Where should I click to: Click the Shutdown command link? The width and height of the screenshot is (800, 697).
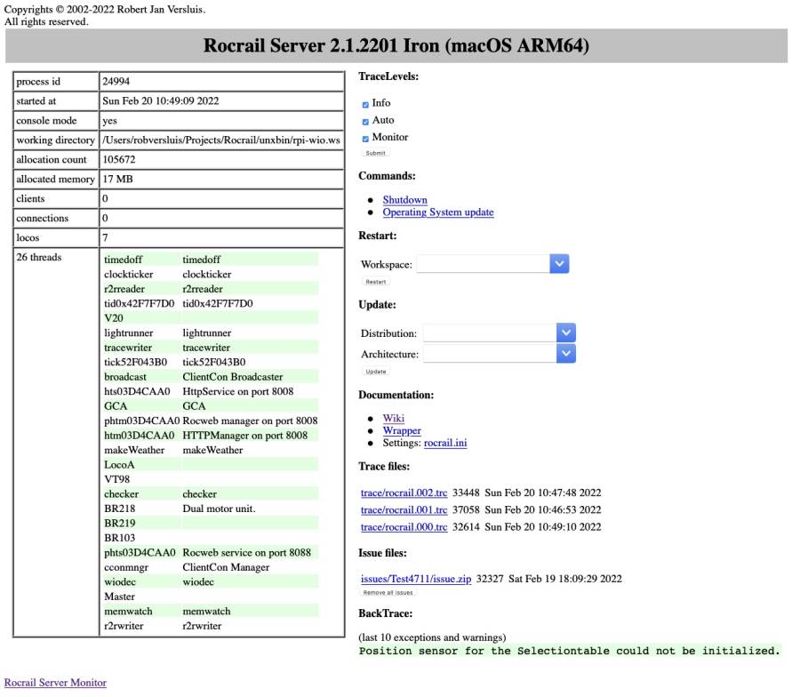tap(404, 200)
